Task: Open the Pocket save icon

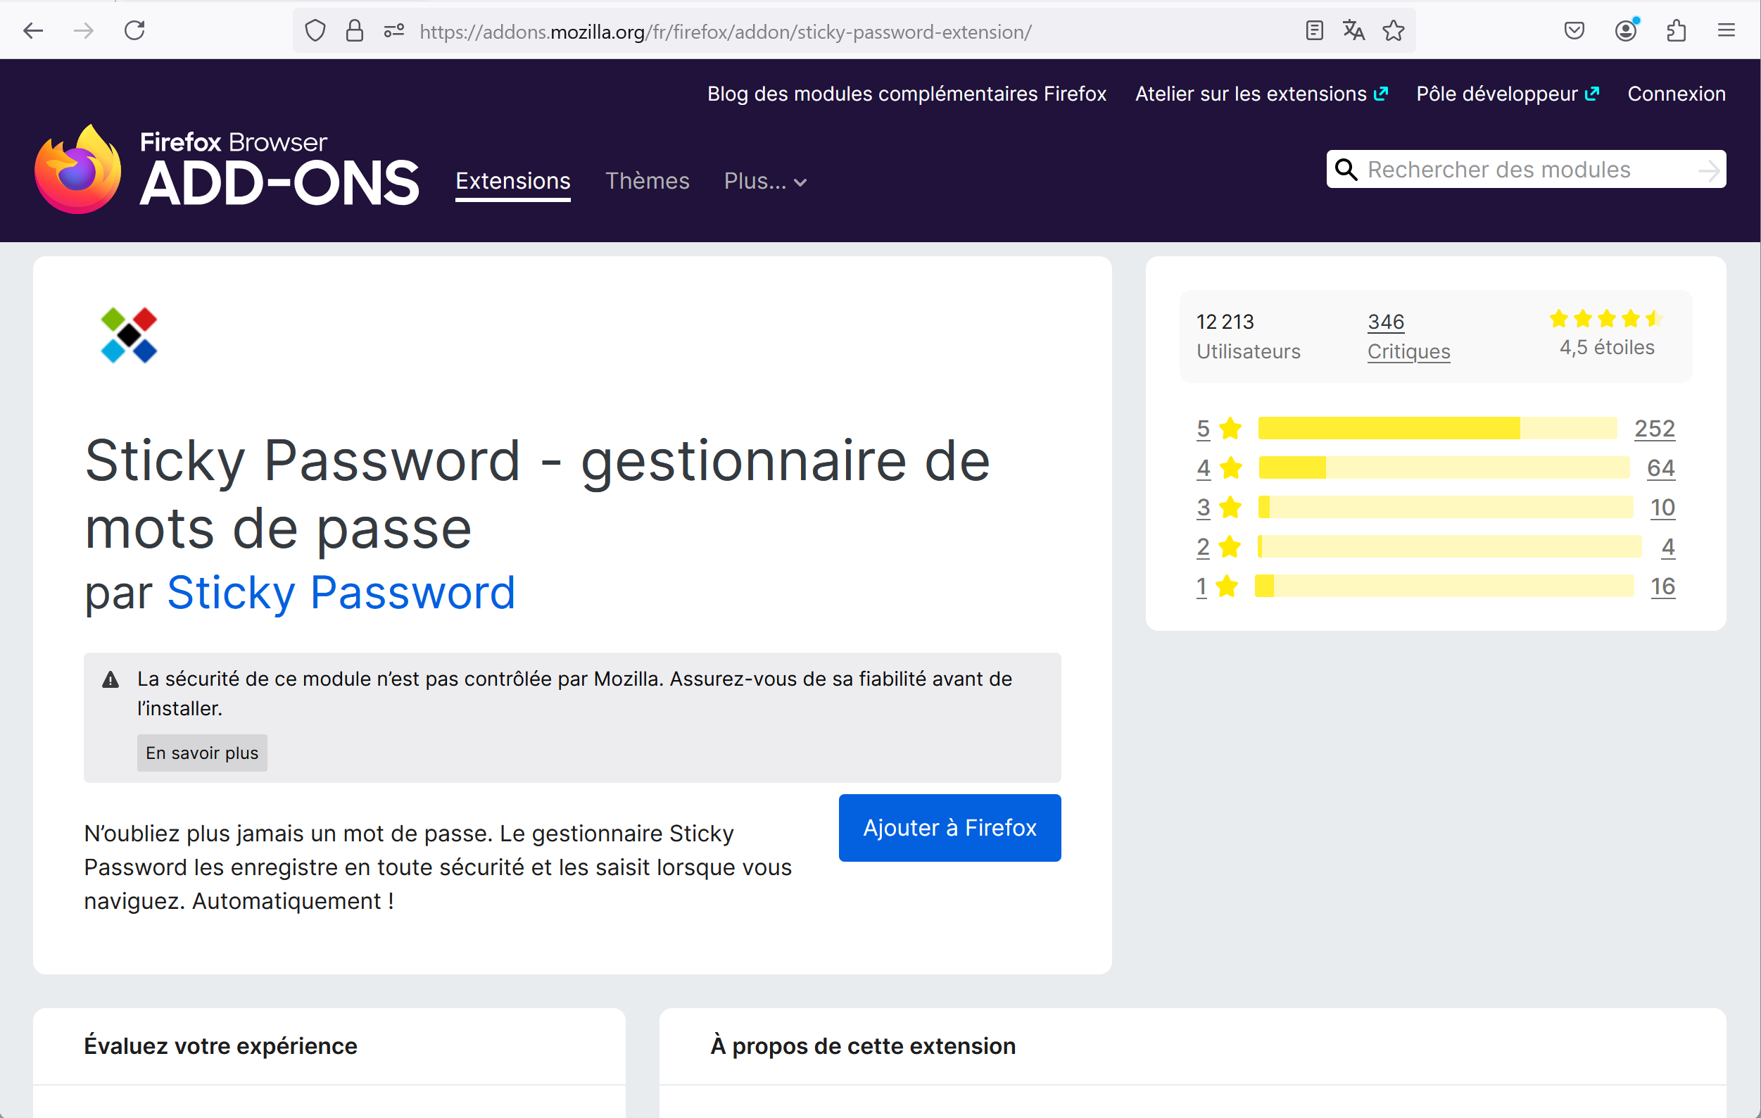Action: pos(1574,31)
